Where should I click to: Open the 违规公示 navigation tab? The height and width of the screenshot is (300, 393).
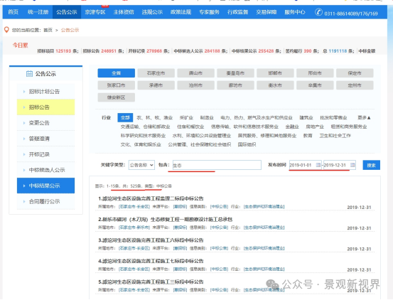(152, 12)
